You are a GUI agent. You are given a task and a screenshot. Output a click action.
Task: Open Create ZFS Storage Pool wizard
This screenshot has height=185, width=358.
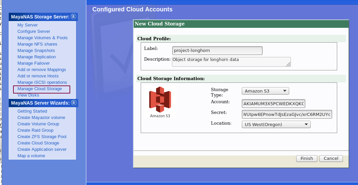click(42, 137)
